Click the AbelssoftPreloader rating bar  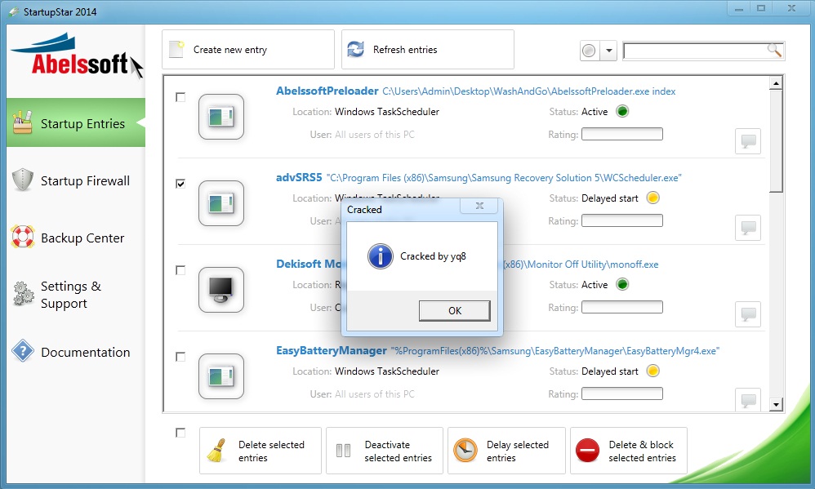click(622, 134)
